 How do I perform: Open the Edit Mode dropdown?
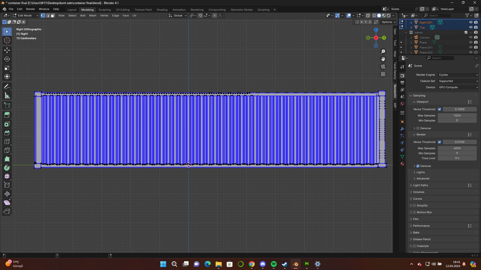26,15
